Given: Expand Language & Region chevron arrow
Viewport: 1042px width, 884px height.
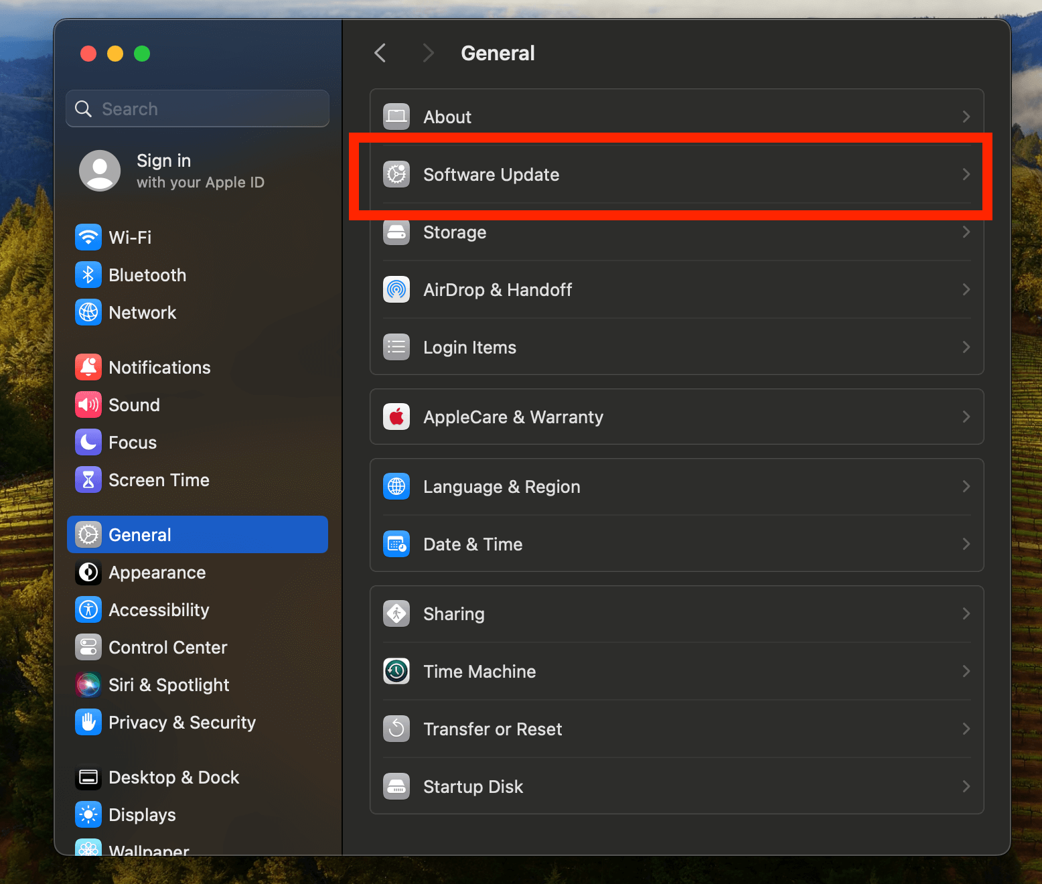Looking at the screenshot, I should pyautogui.click(x=966, y=486).
